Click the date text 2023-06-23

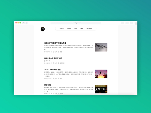(49, 52)
